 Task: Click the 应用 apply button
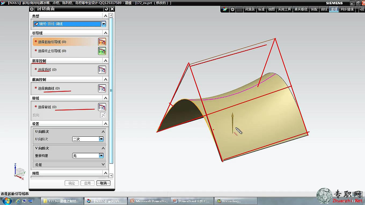coord(87,183)
